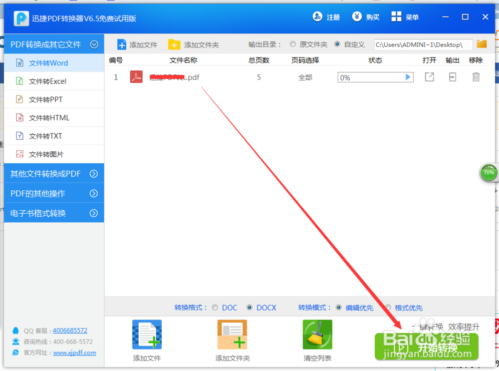Viewport: 499px width, 371px height.
Task: Open the converted file via 打开 icon
Action: (x=429, y=77)
